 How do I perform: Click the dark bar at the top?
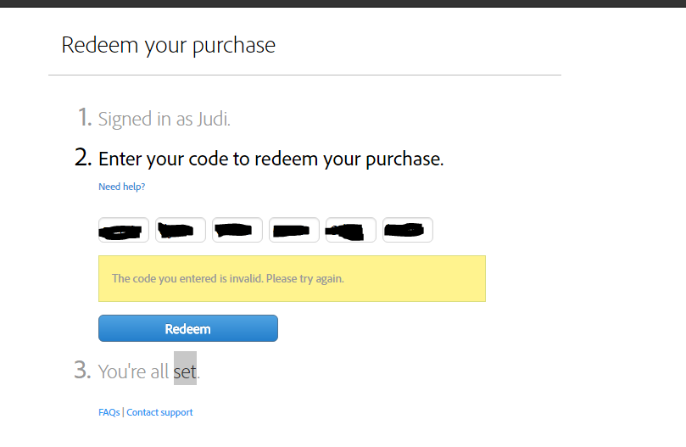(343, 3)
